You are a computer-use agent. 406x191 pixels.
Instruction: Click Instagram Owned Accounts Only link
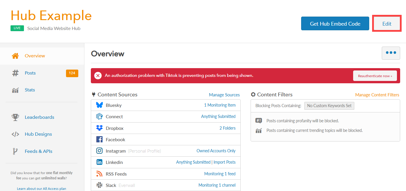pos(216,151)
